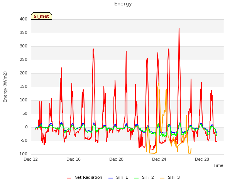Click the 200 y-axis tick label
The height and width of the screenshot is (185, 247).
(x=24, y=73)
